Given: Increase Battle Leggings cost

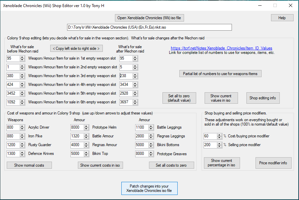Looking at the screenshot, I should tap(151, 126).
